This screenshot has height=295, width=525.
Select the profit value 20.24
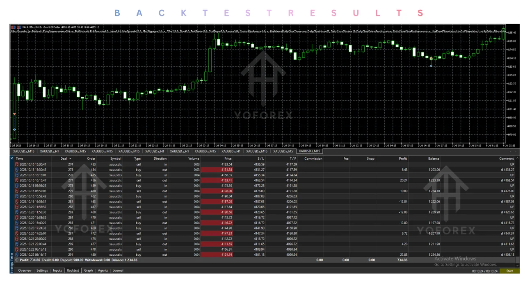(403, 180)
